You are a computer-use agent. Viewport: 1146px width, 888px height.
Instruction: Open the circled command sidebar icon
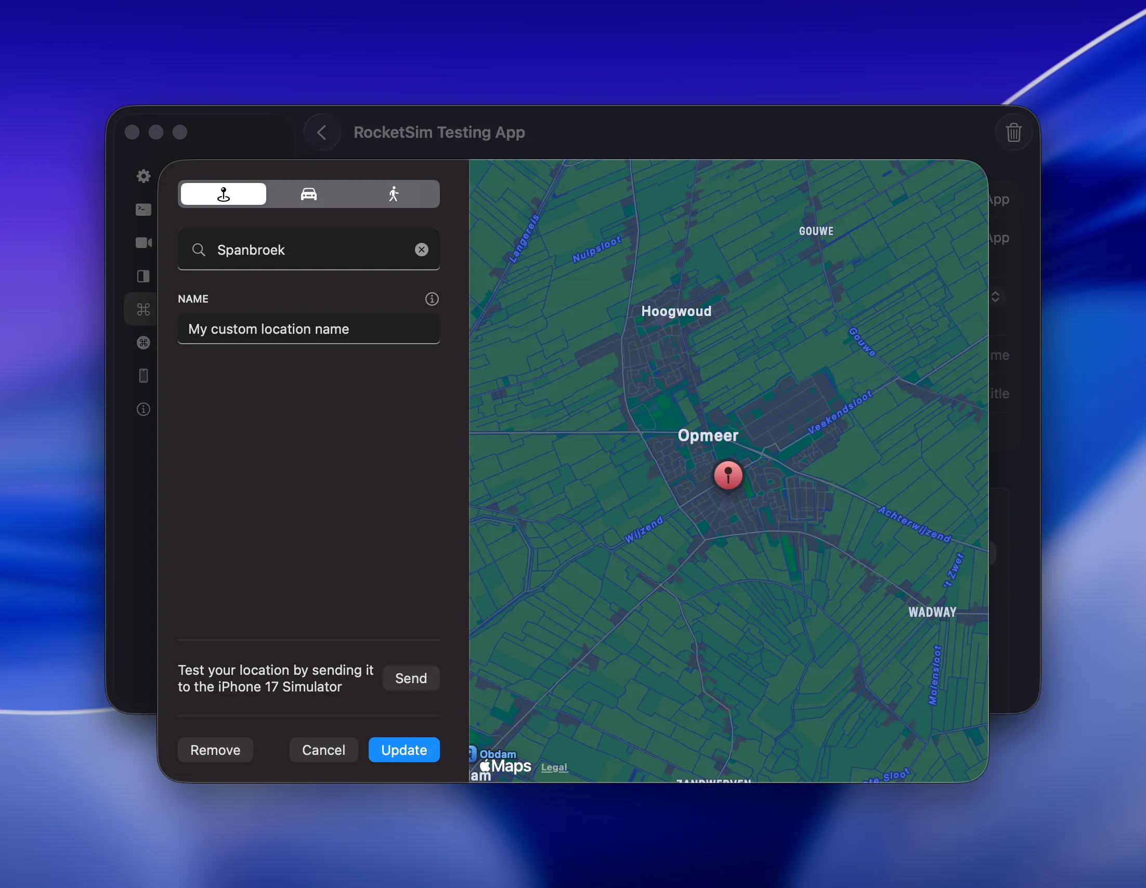pos(144,343)
